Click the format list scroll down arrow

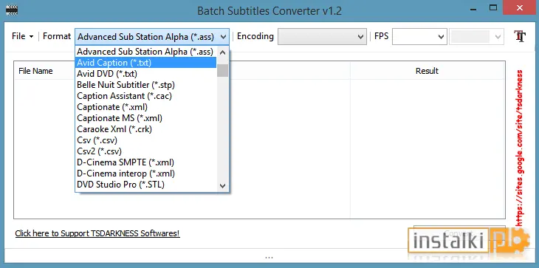tap(223, 186)
